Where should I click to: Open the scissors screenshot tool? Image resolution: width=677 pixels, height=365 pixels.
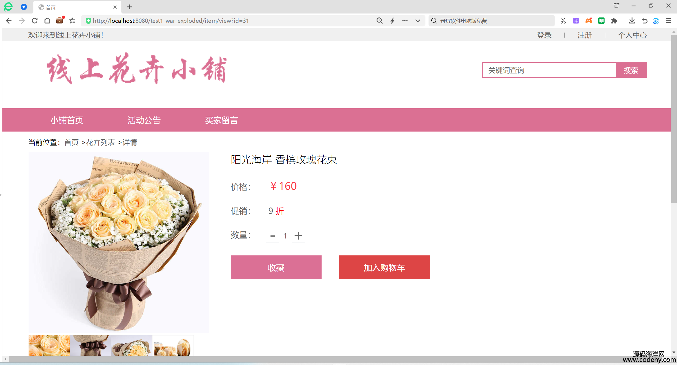(x=563, y=21)
